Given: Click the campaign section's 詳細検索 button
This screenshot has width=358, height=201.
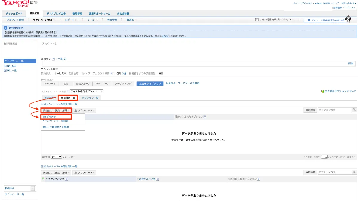Looking at the screenshot, I should [310, 110].
